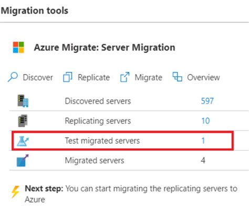Open the 597 discovered servers link
This screenshot has height=210, width=249.
[207, 101]
